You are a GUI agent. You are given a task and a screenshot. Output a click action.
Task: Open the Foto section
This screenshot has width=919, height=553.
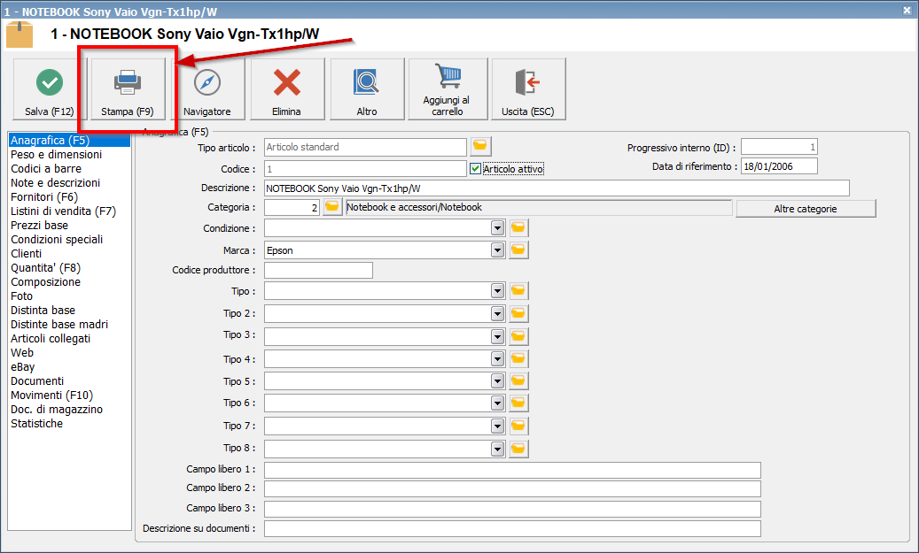[x=21, y=296]
